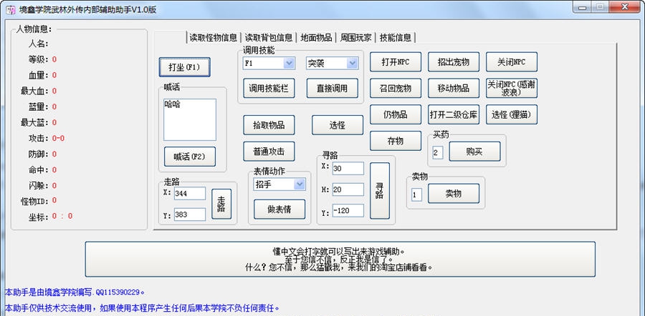Image resolution: width=645 pixels, height=316 pixels.
Task: Click the 攻击 value 0-0
Action: coord(58,138)
